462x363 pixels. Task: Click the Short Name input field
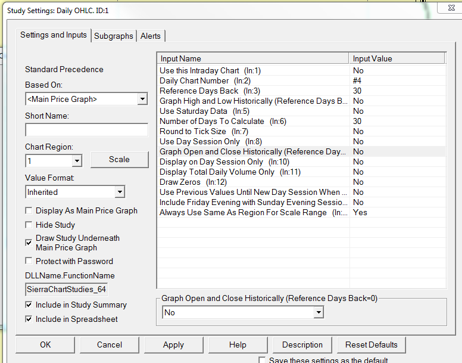click(87, 130)
